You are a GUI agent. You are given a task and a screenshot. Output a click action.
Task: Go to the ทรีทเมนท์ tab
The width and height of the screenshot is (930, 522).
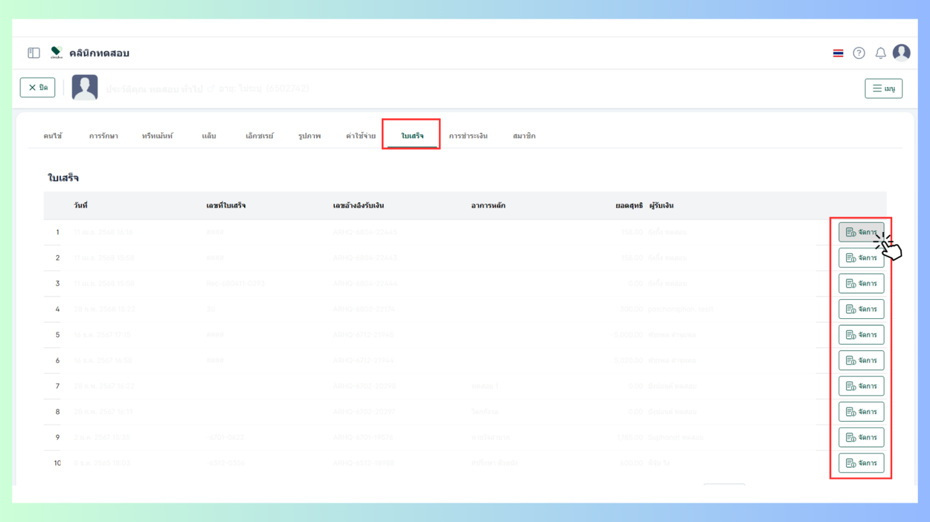157,136
